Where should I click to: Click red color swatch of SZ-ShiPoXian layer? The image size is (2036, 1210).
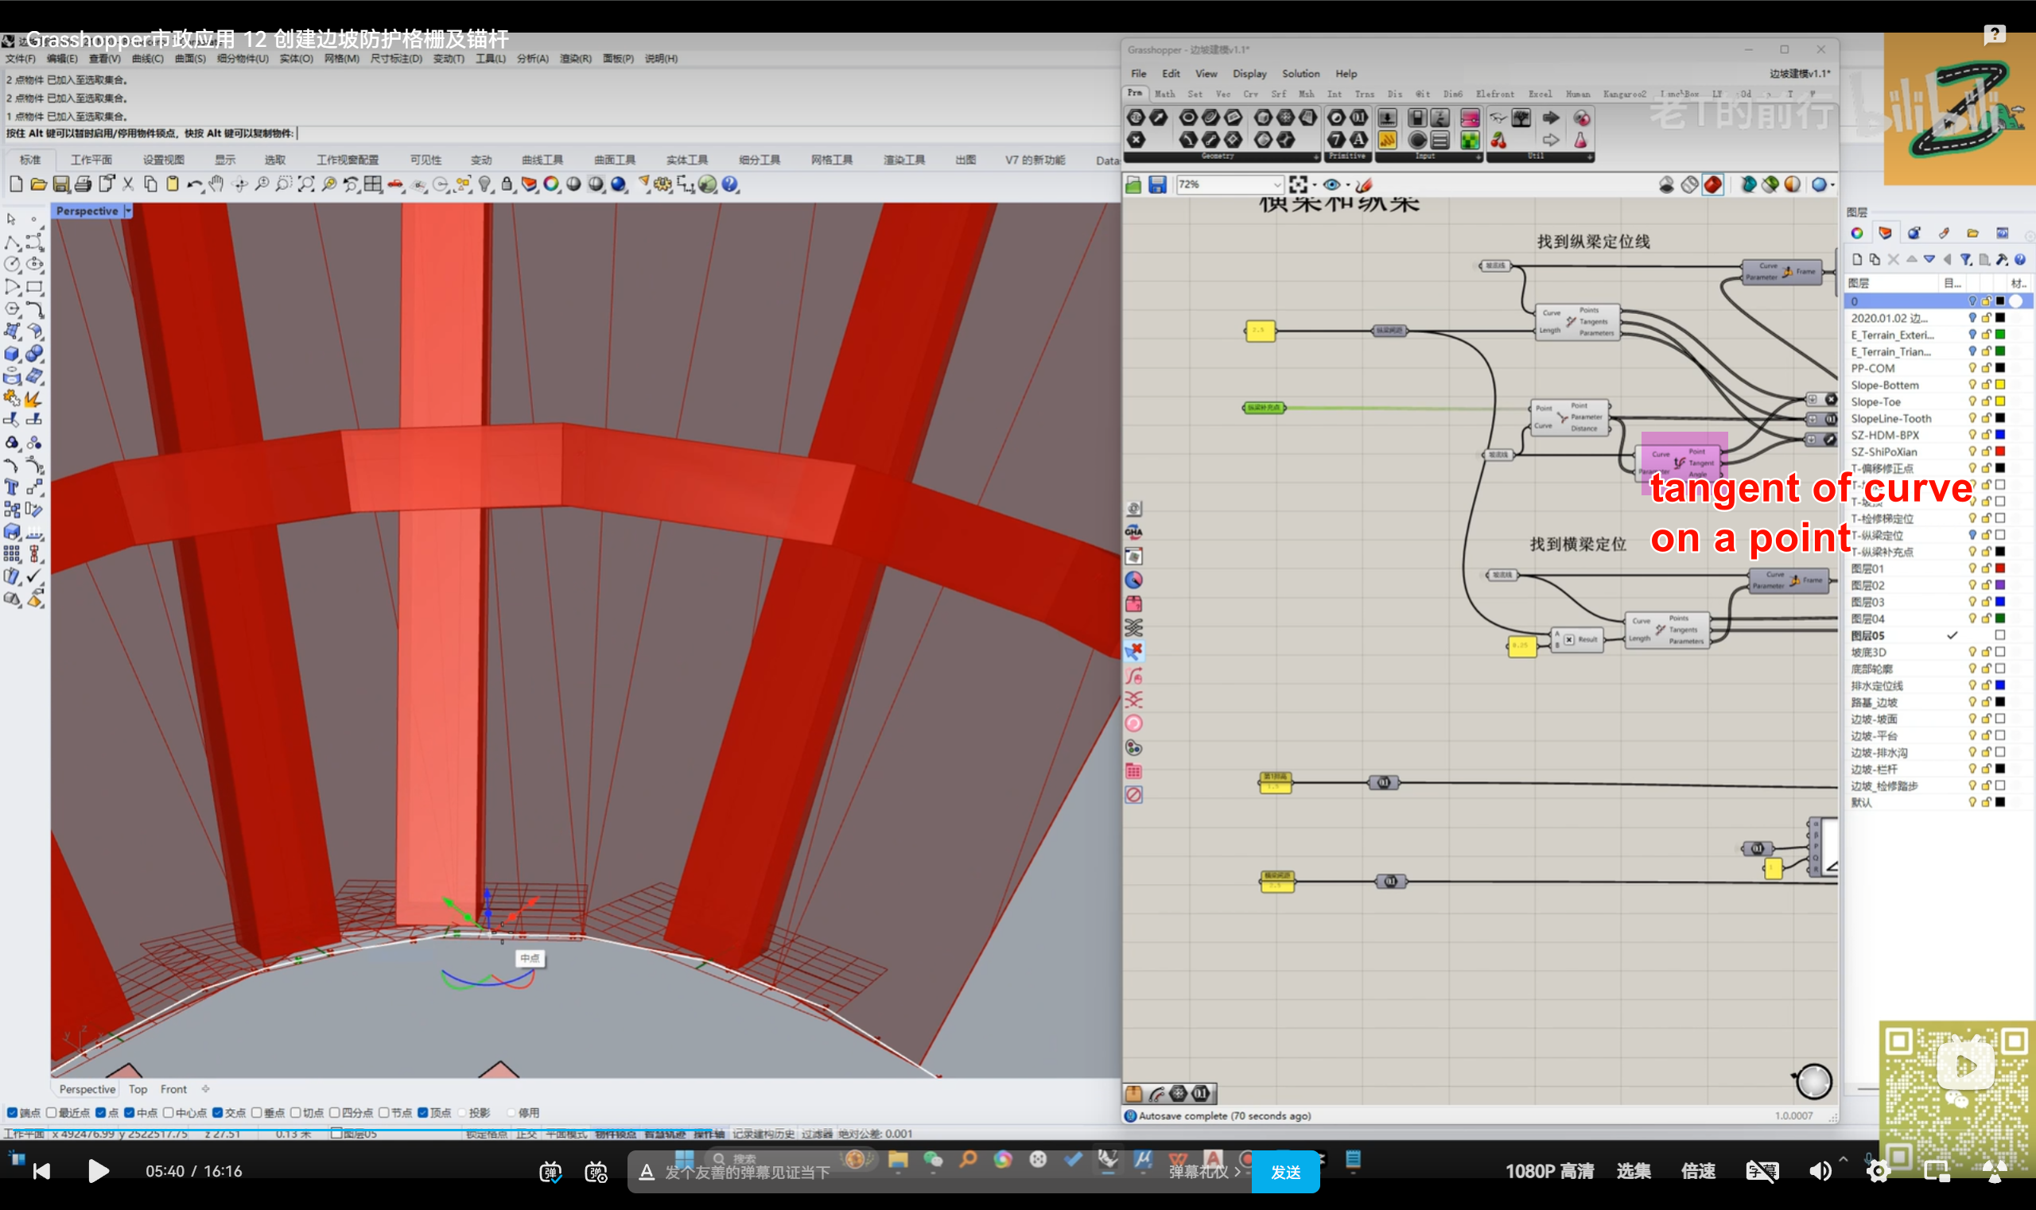click(x=2000, y=452)
